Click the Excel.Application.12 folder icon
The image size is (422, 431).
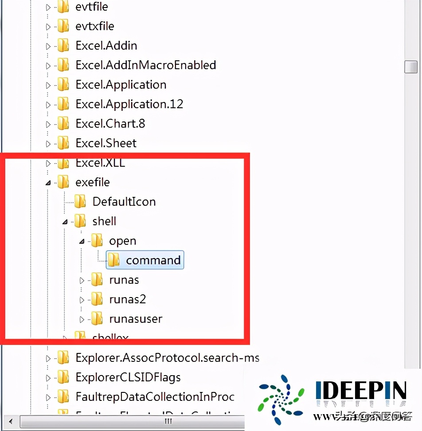[x=63, y=104]
